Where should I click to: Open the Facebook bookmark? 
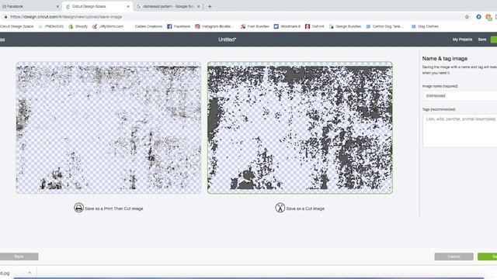(x=179, y=26)
